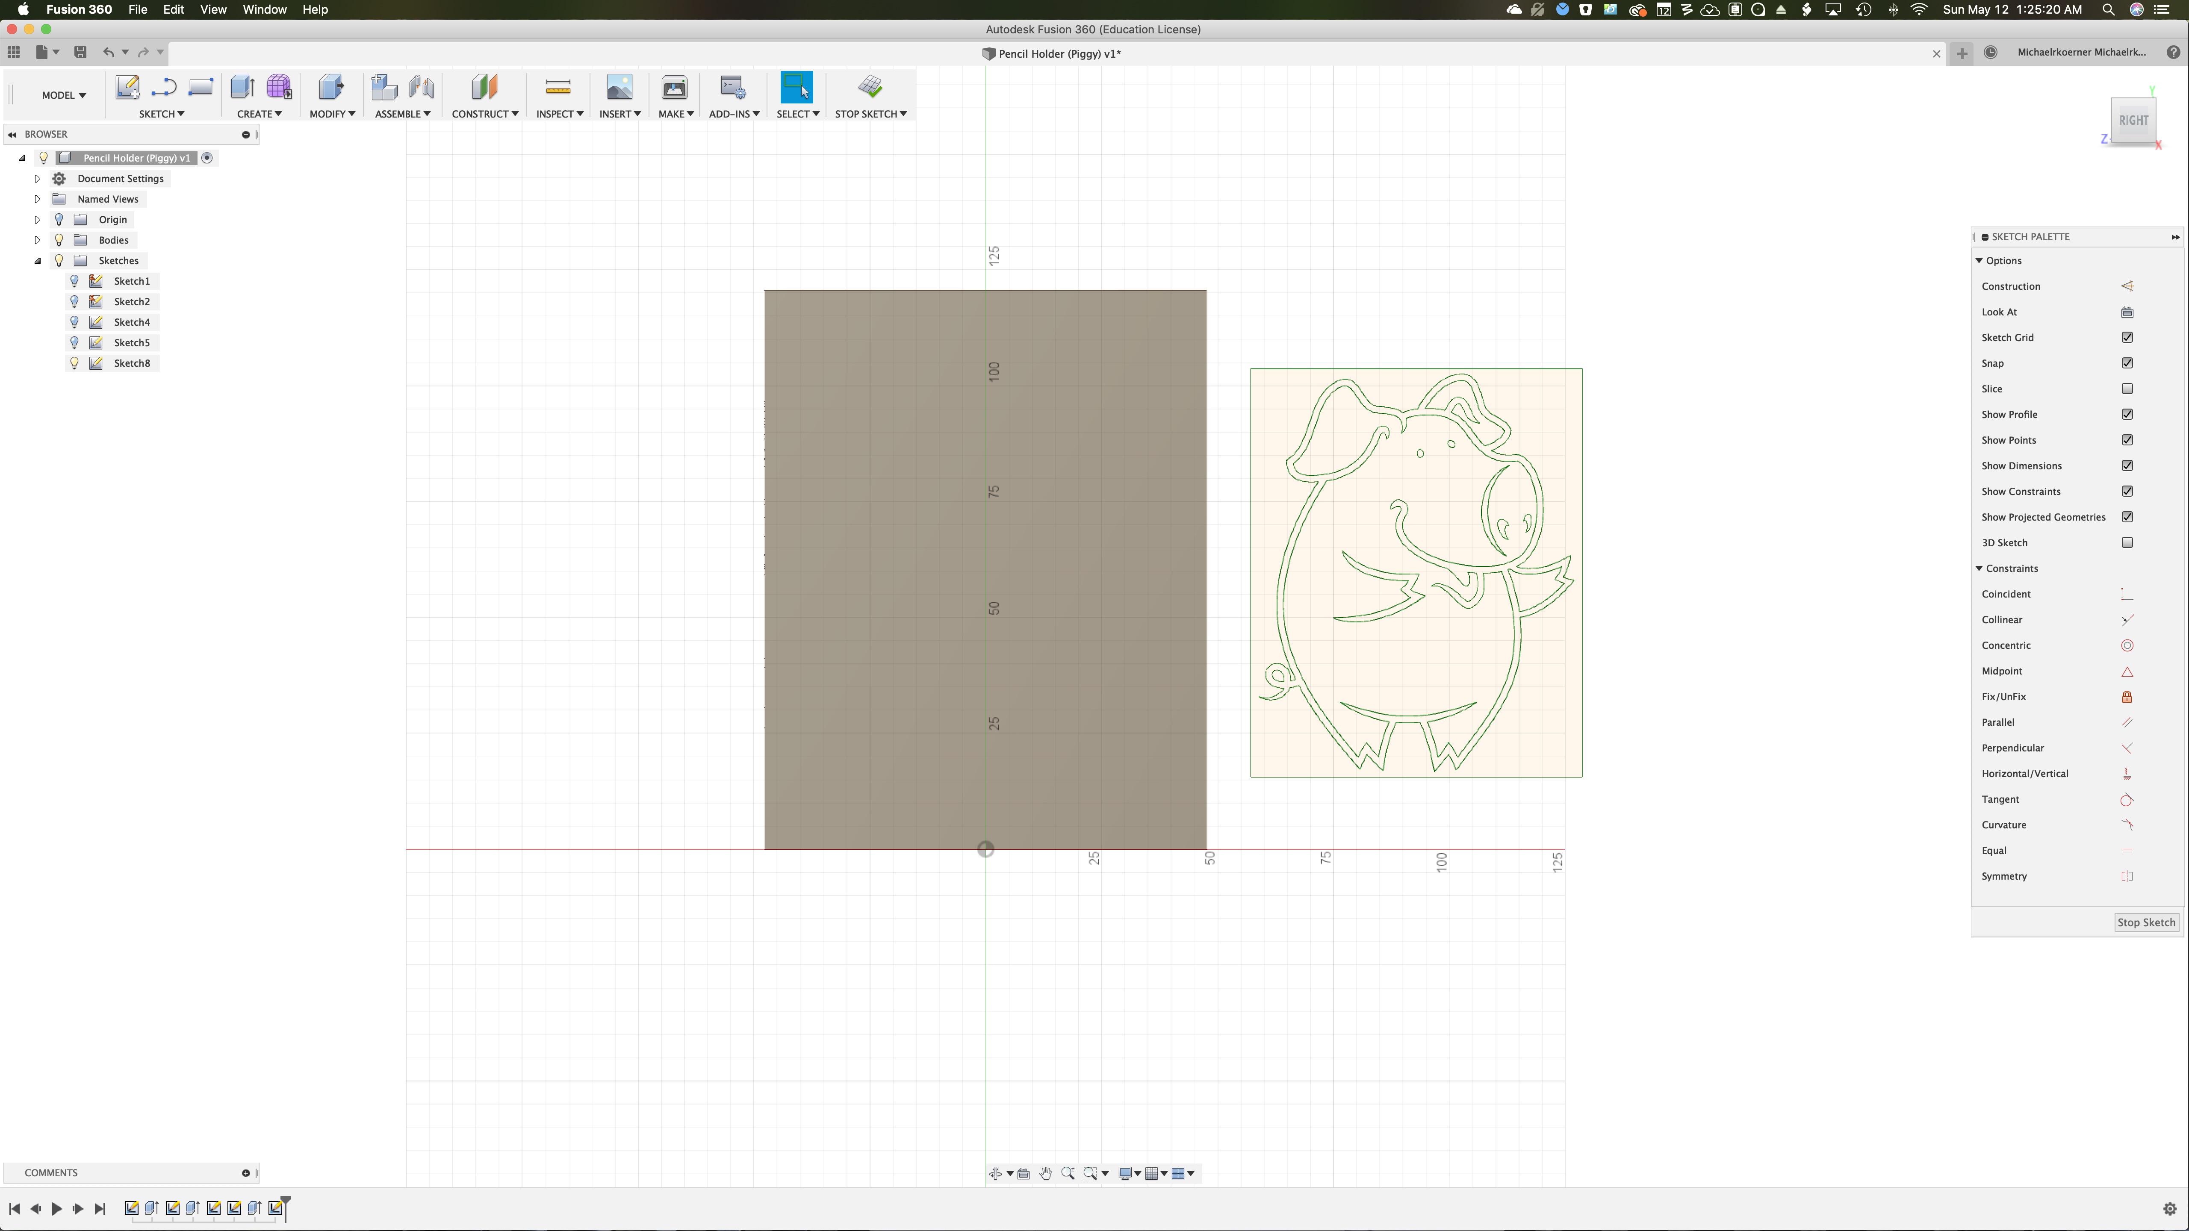2189x1231 pixels.
Task: Open the MODEL workspace dropdown
Action: click(x=64, y=95)
